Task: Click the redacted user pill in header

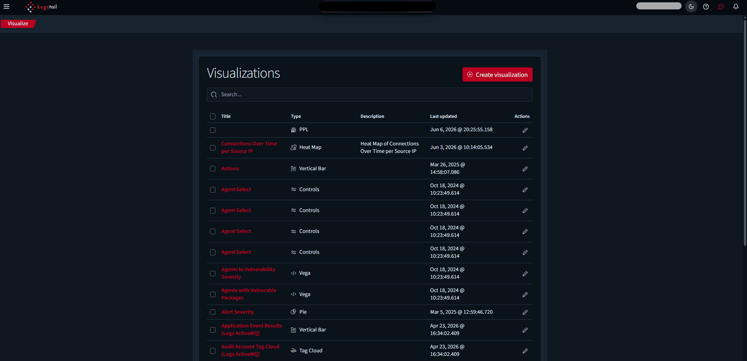Action: [x=659, y=6]
